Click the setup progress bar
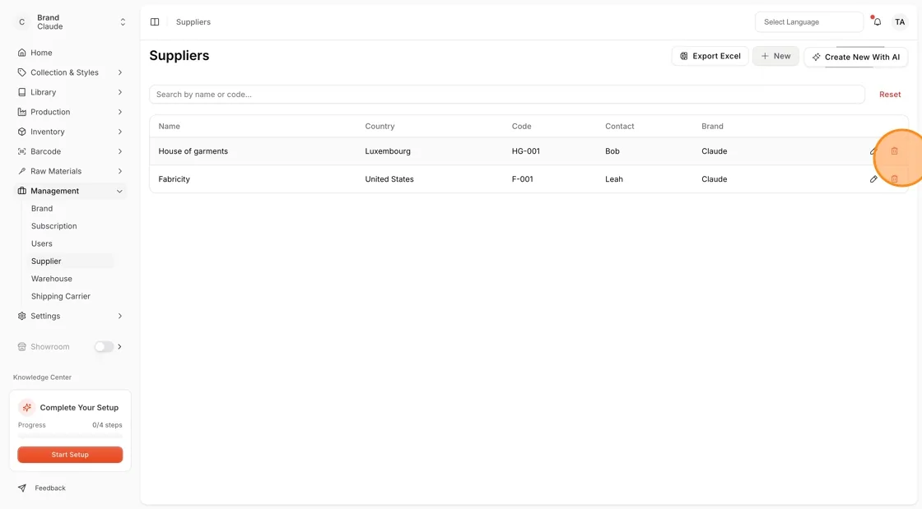Image resolution: width=922 pixels, height=509 pixels. 70,436
